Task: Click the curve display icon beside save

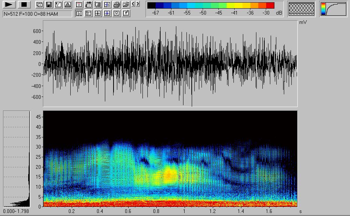Action: click(x=58, y=5)
